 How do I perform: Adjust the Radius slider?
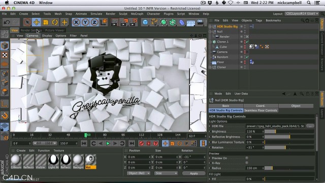[x=289, y=168]
